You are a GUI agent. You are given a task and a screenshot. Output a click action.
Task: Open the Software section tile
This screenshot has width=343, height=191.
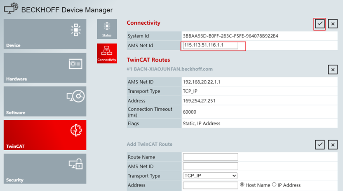coord(45,101)
